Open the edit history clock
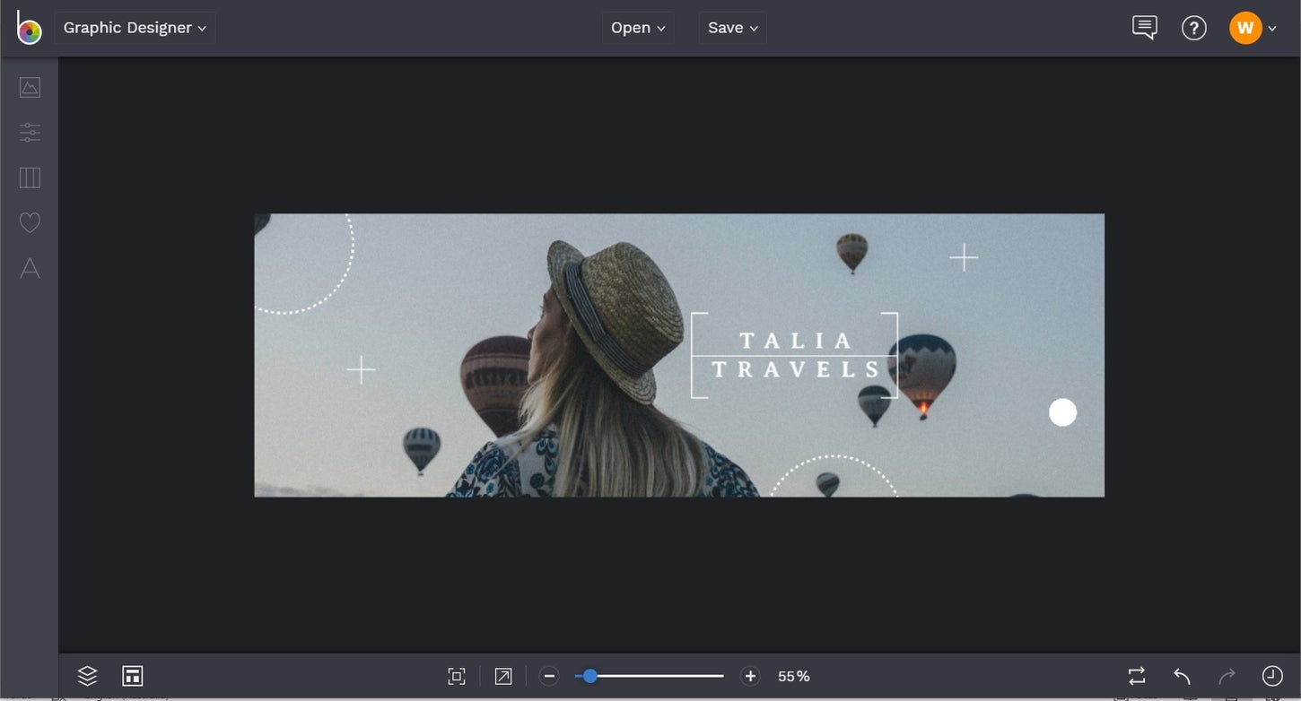This screenshot has width=1301, height=701. click(x=1271, y=676)
